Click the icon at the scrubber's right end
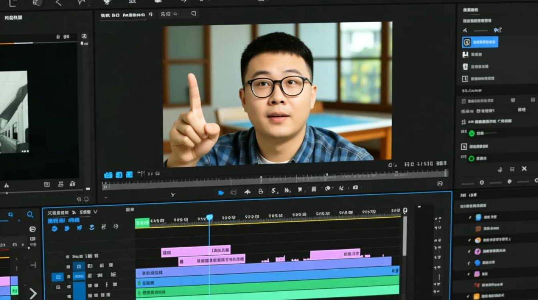The width and height of the screenshot is (538, 300). pos(440,184)
